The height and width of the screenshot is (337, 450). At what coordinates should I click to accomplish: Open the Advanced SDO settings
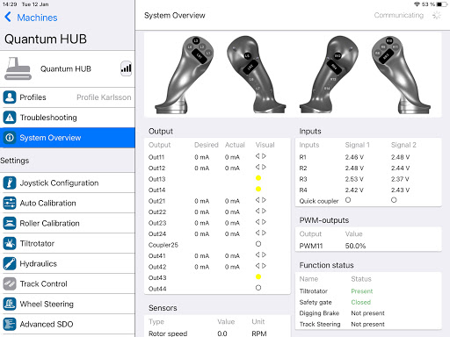click(x=68, y=324)
